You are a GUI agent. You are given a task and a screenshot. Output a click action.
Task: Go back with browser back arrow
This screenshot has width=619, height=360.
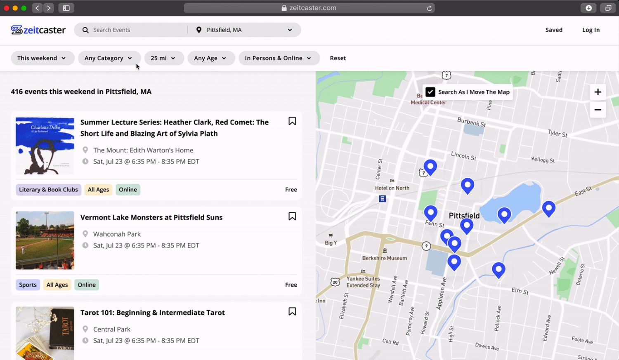[37, 8]
